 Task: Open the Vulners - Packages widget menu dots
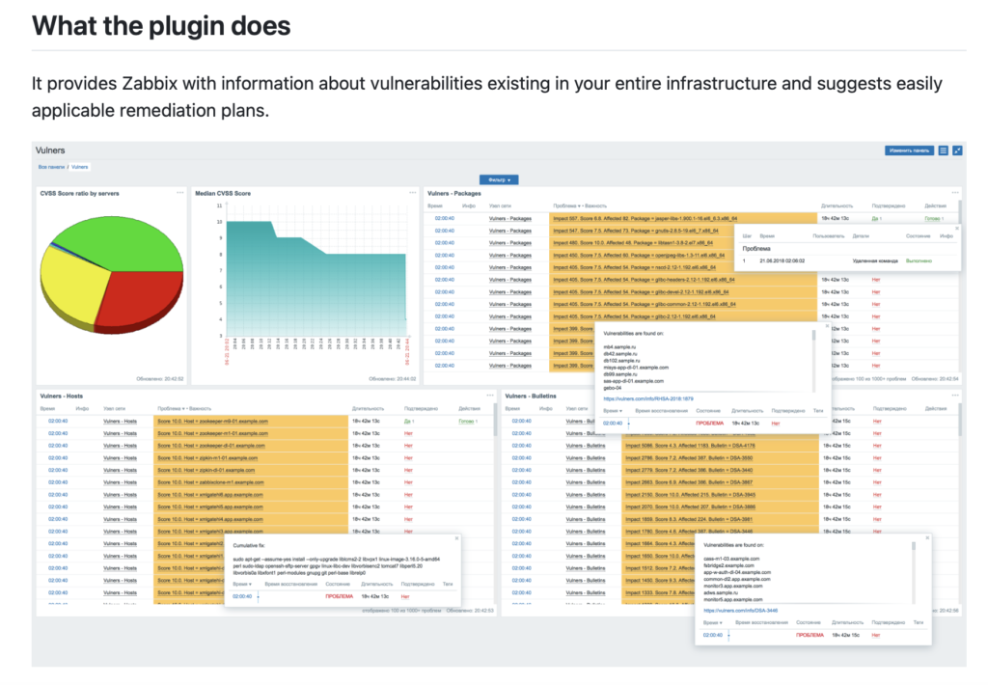click(955, 193)
